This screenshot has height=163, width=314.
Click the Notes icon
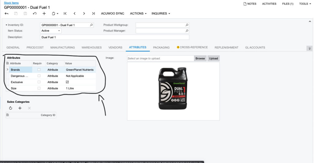tap(245, 4)
